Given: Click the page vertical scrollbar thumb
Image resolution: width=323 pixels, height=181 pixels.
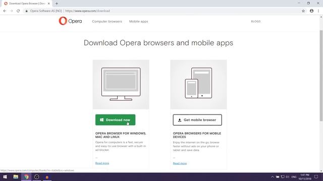Looking at the screenshot, I should click(321, 75).
